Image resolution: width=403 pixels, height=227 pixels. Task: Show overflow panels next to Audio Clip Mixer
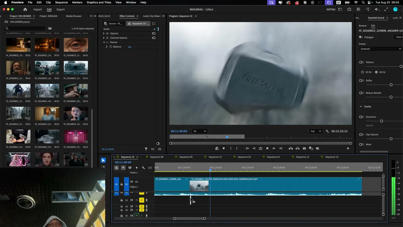pyautogui.click(x=163, y=16)
